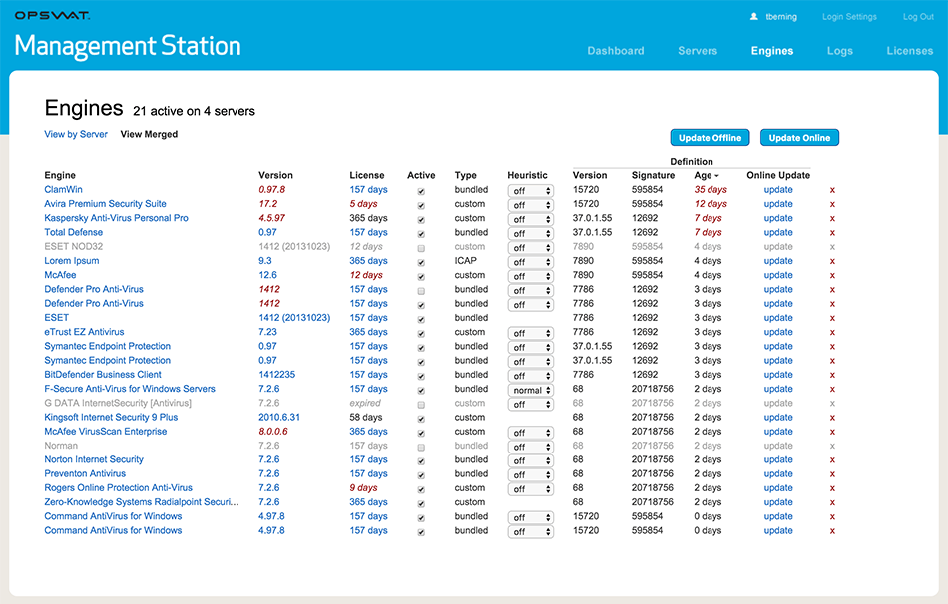The image size is (948, 604).
Task: Open Heuristic dropdown for McAfee VirusScan Enterprise
Action: point(530,433)
